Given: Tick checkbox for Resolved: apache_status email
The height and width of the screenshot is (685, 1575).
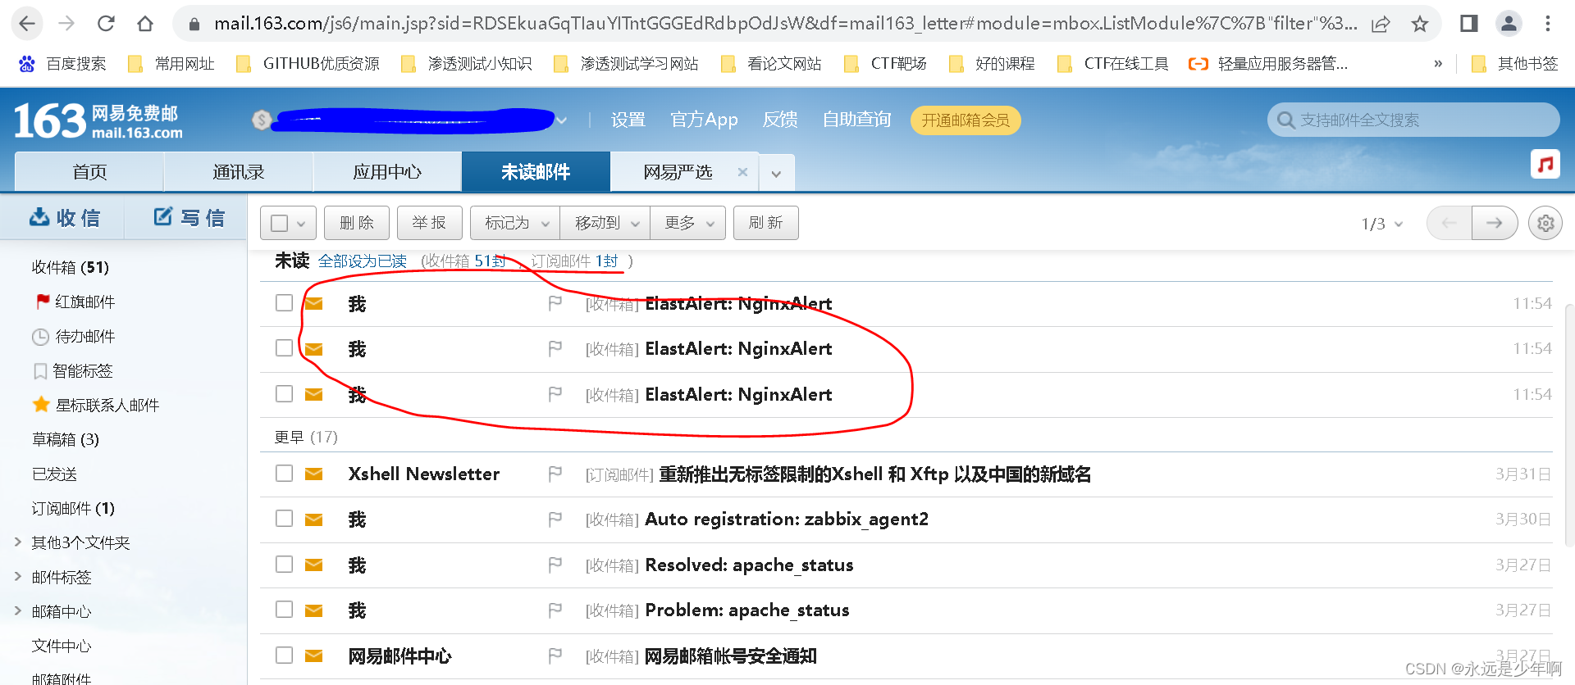Looking at the screenshot, I should click(284, 564).
